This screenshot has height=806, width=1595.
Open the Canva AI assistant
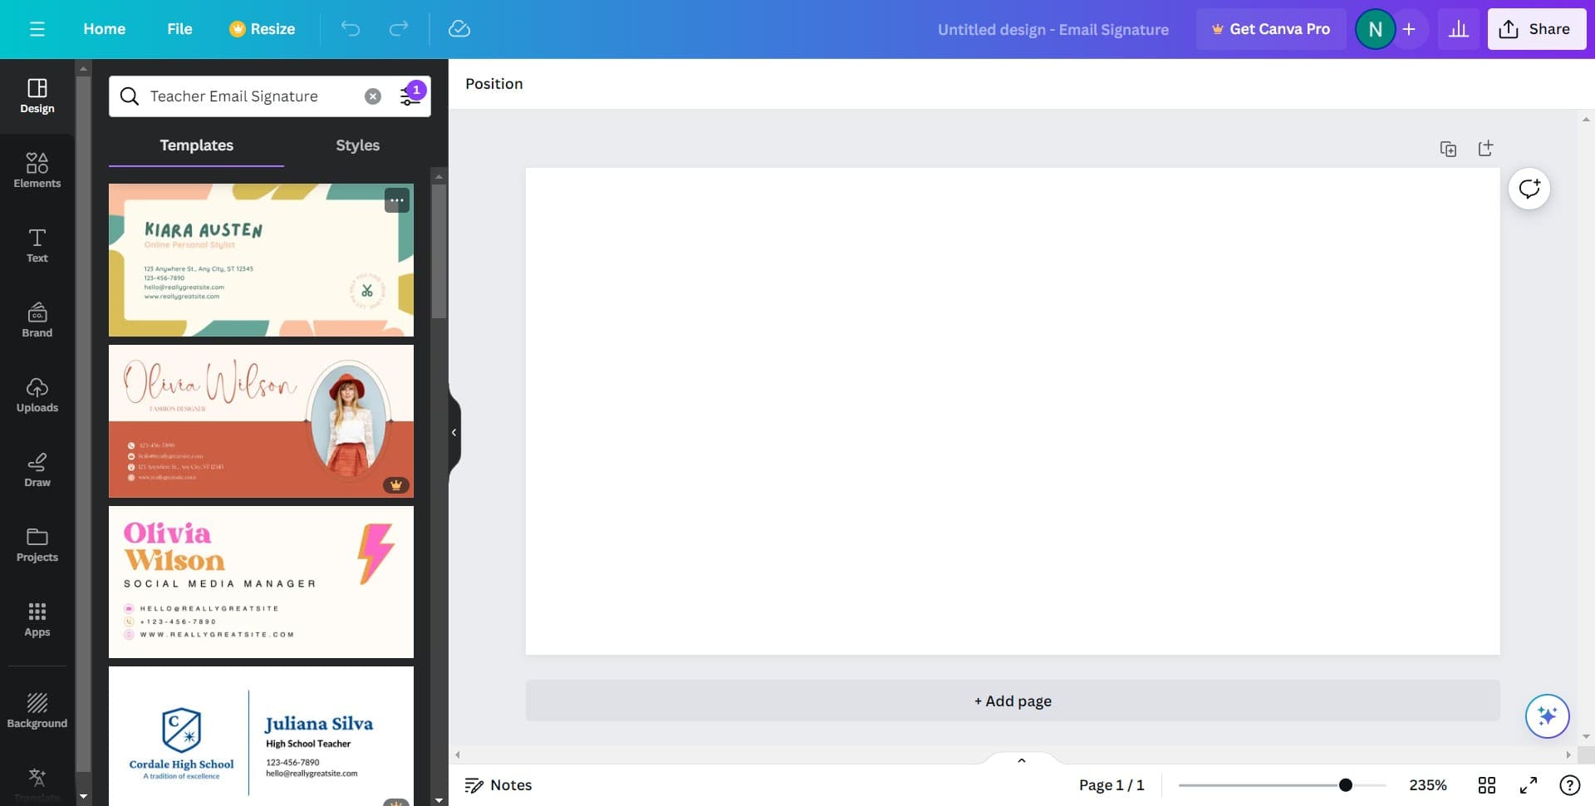click(x=1547, y=715)
